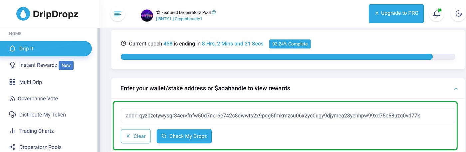Screen dimensions: 466x152
Task: Toggle the sidebar hamburger menu icon
Action: 117,14
